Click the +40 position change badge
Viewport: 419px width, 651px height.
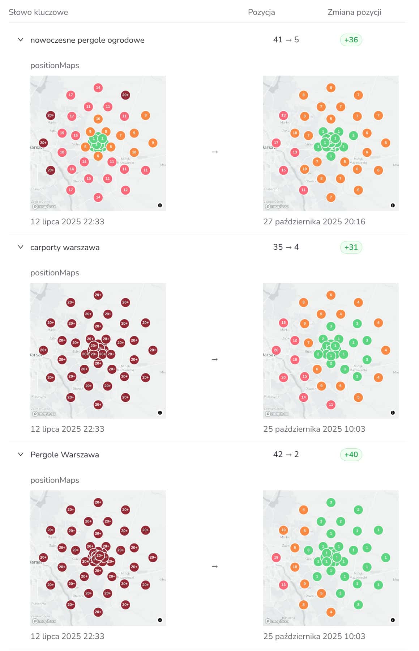tap(351, 455)
